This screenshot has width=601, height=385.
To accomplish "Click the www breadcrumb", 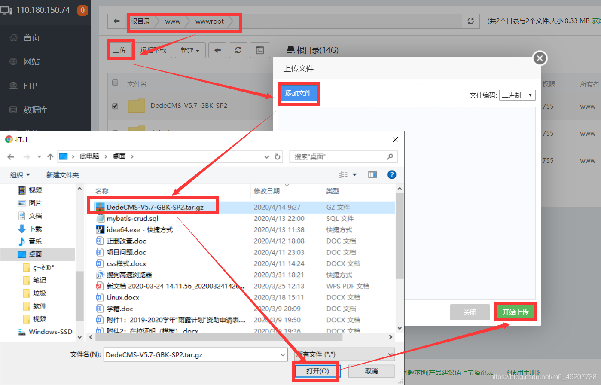I will click(173, 21).
